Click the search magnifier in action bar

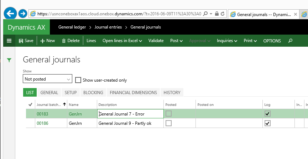point(290,41)
